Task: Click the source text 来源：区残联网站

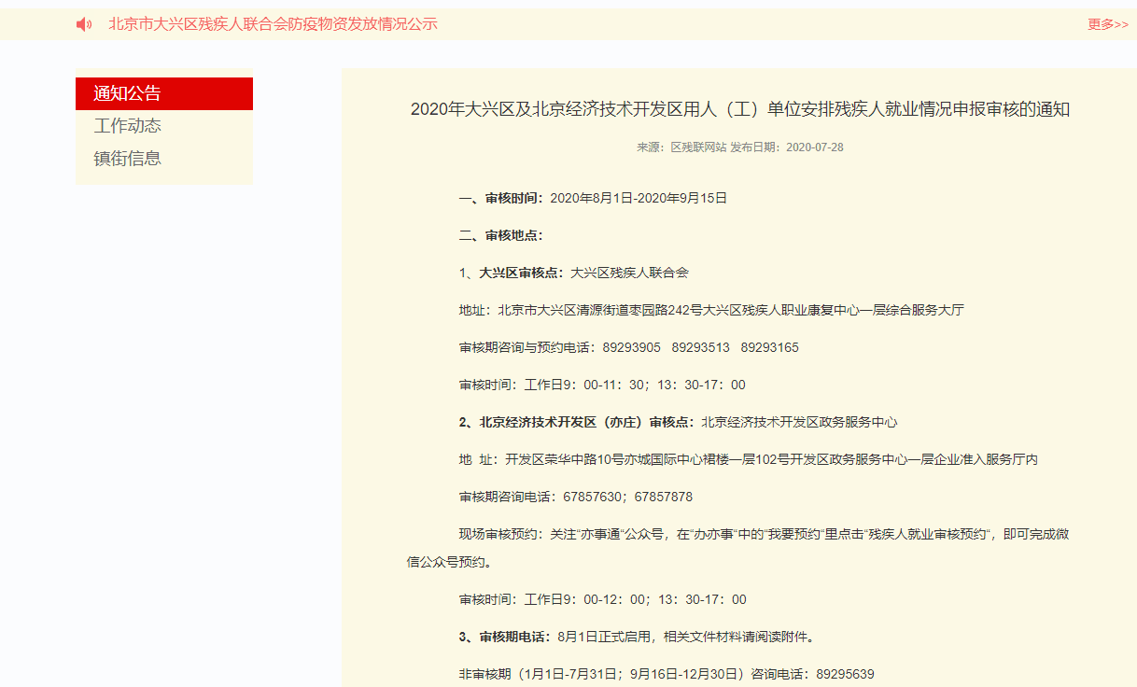Action: 681,147
